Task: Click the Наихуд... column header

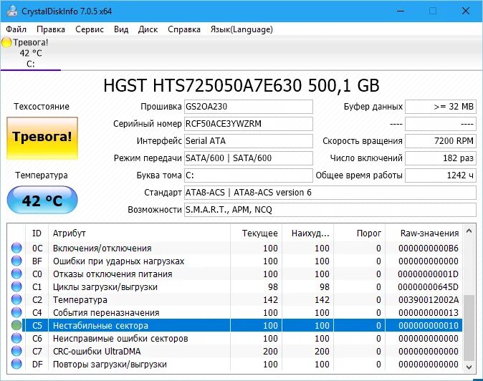Action: click(307, 233)
